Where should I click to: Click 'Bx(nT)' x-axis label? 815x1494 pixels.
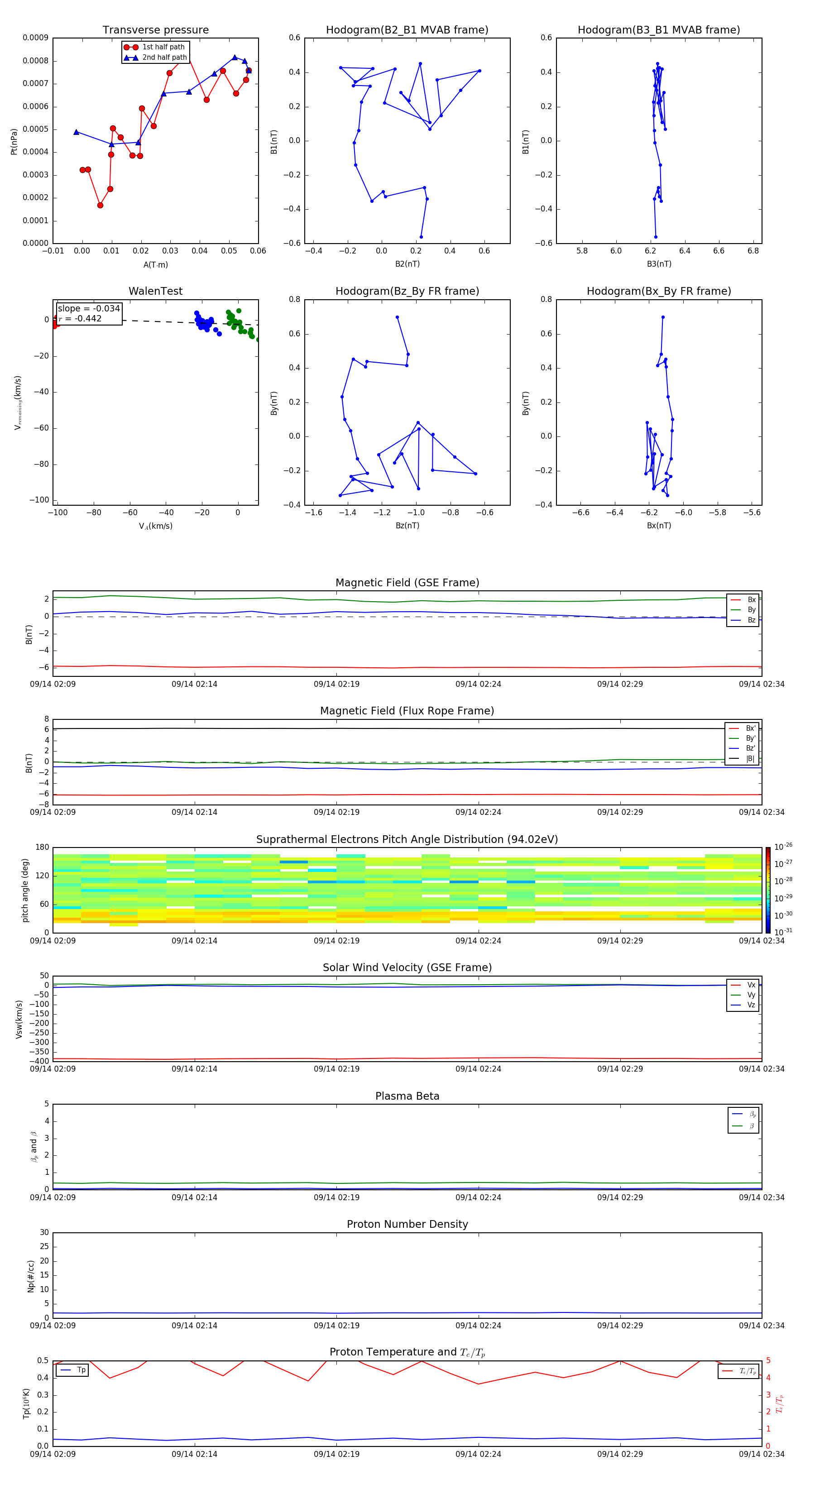tap(659, 526)
